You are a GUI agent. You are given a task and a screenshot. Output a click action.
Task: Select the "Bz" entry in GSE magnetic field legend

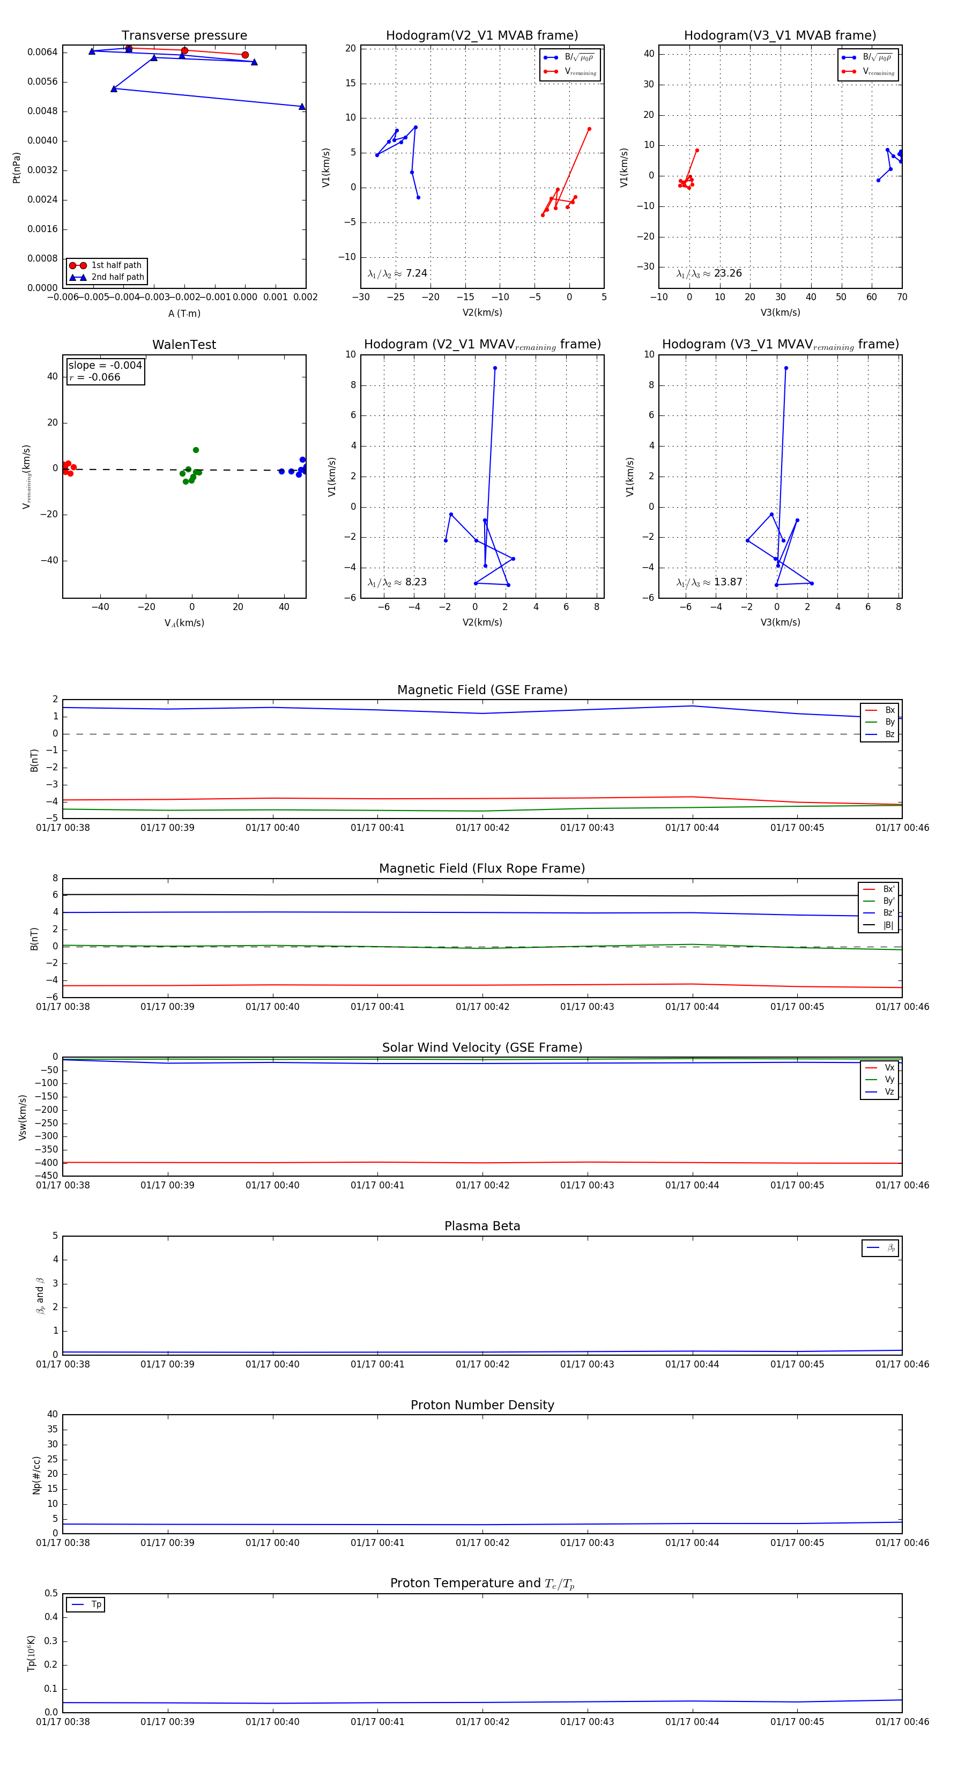(880, 734)
